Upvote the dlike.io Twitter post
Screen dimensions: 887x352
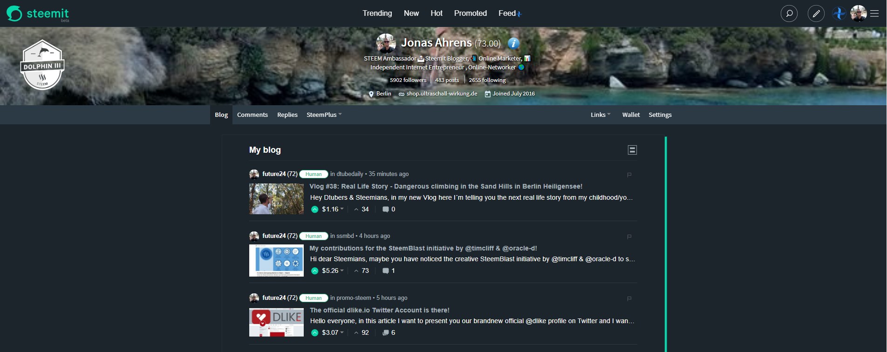[315, 333]
